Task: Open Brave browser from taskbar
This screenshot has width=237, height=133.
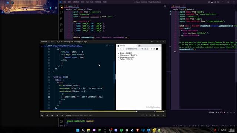Action: 137,130
